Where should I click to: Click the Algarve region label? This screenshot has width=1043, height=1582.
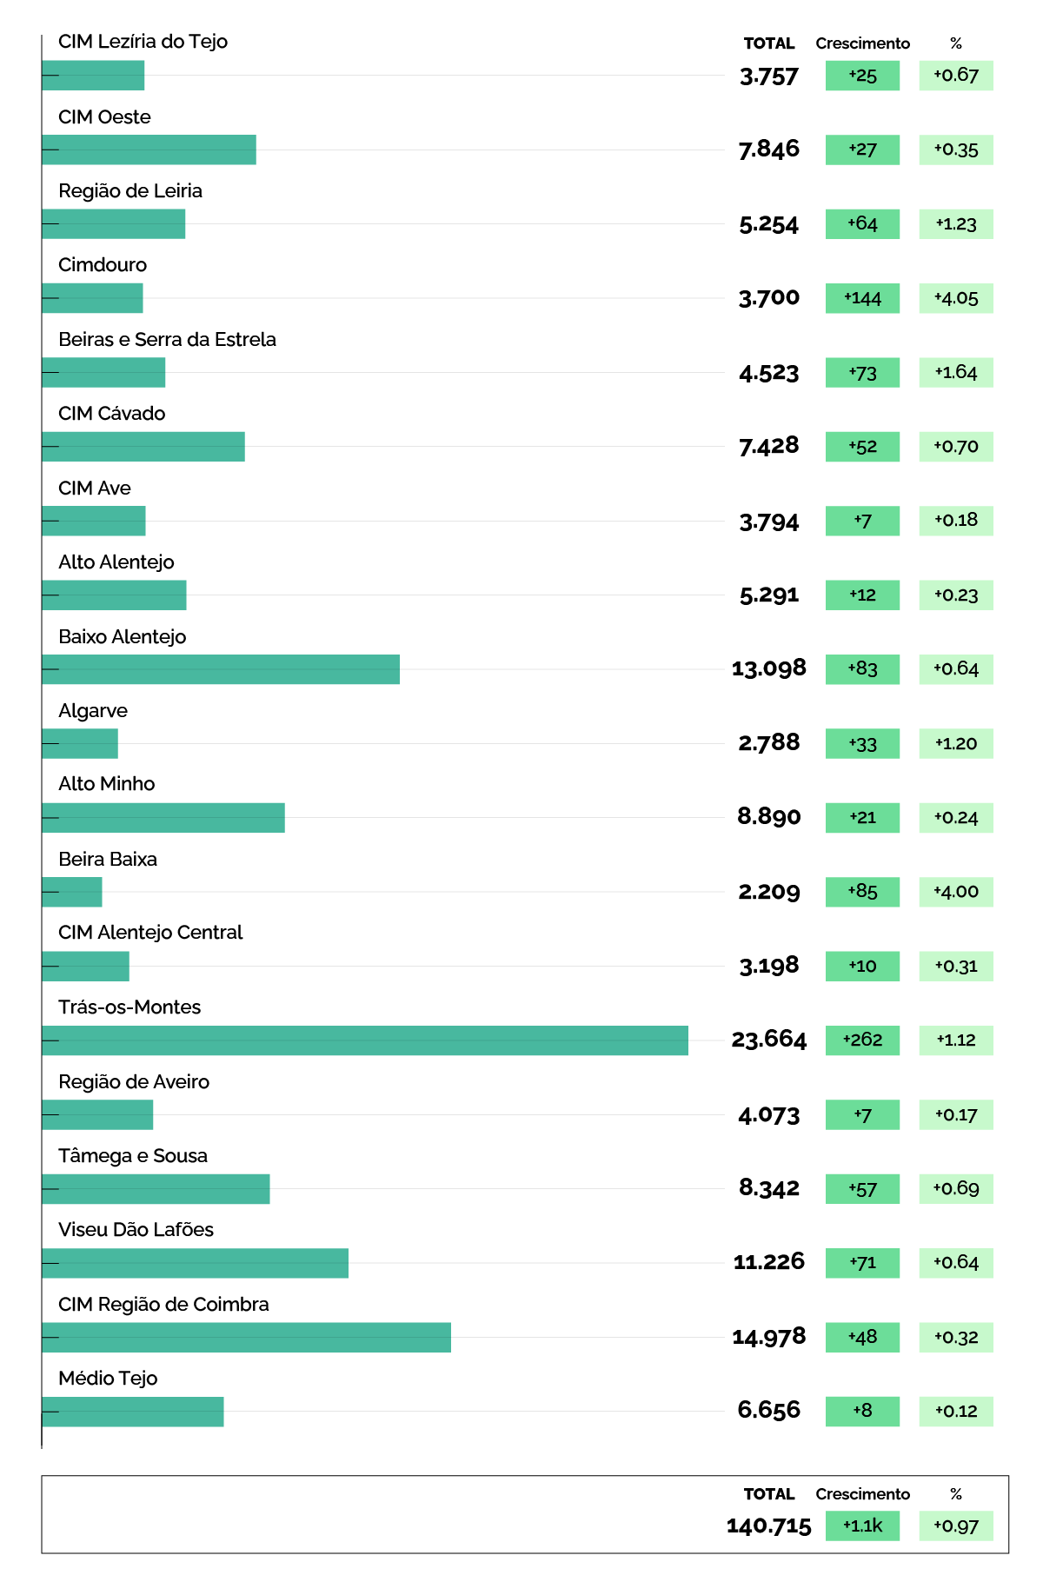[93, 711]
